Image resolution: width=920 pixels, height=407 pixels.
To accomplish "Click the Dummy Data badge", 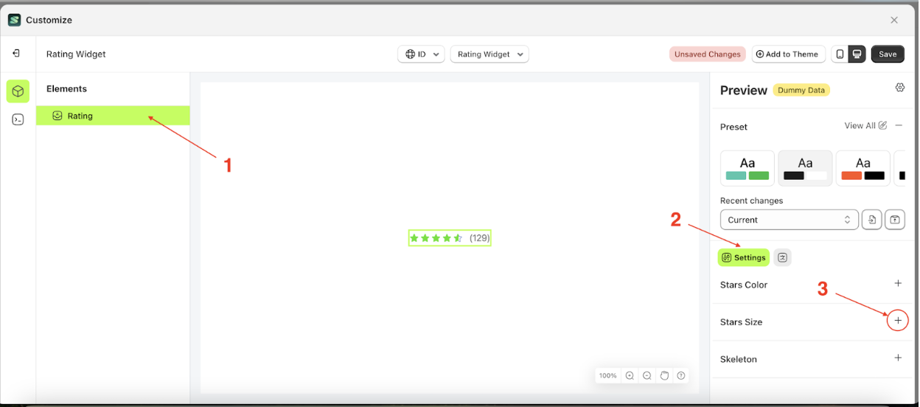I will (801, 90).
